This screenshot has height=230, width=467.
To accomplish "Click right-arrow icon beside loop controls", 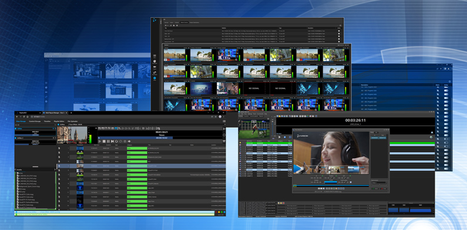I will 129,141.
